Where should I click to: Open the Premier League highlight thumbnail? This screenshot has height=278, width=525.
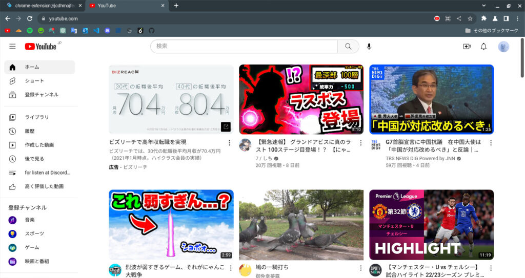(x=431, y=225)
